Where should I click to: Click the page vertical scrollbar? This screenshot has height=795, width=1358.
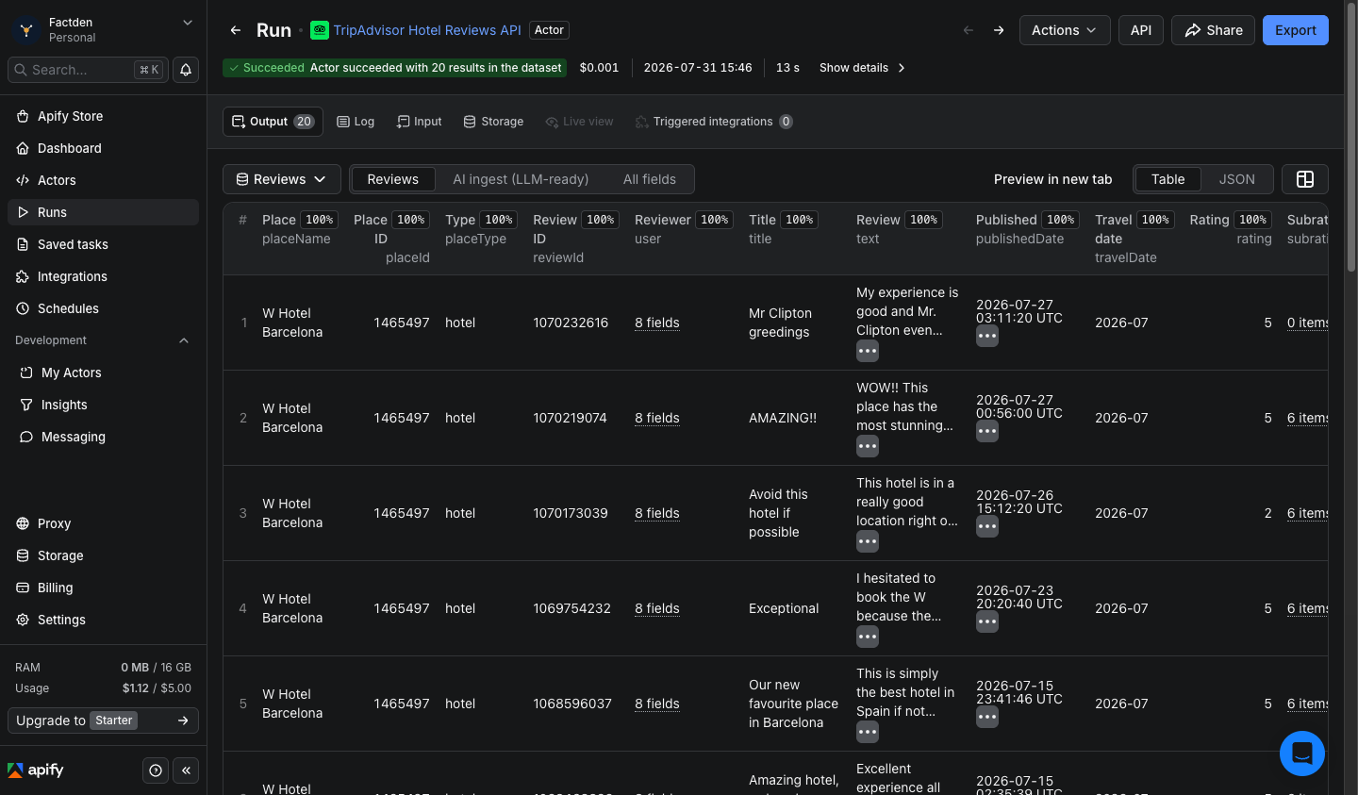pos(1350,137)
